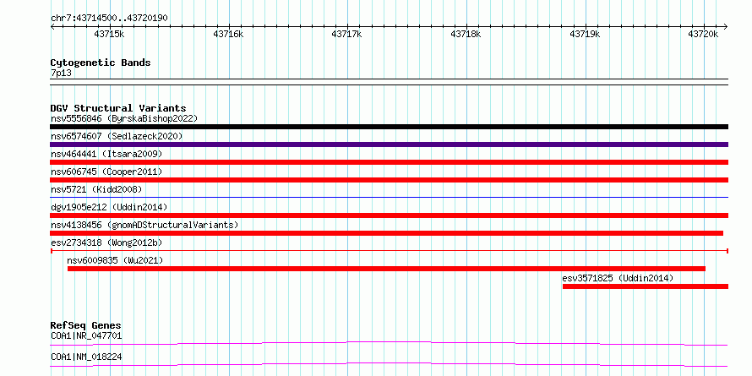Click the 43717k ruler tick label
752x376 pixels.
click(347, 34)
